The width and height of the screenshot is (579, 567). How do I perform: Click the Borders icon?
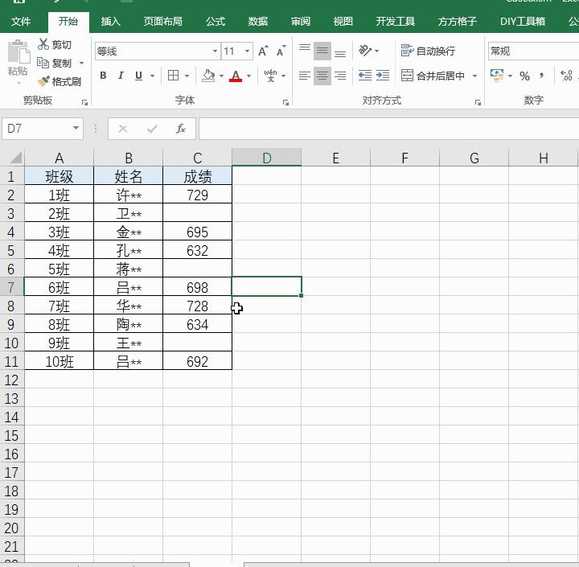pos(173,76)
